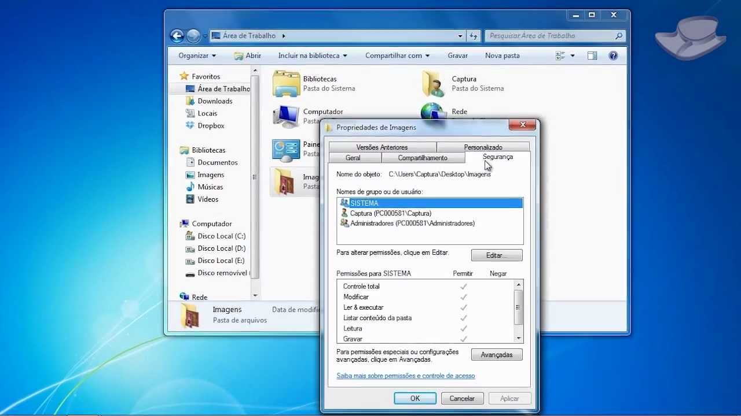741x416 pixels.
Task: Select Disco Local (D:) in sidebar
Action: [x=215, y=248]
